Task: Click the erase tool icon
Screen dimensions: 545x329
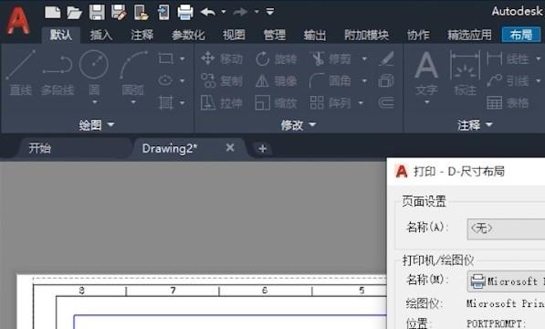Action: click(386, 58)
